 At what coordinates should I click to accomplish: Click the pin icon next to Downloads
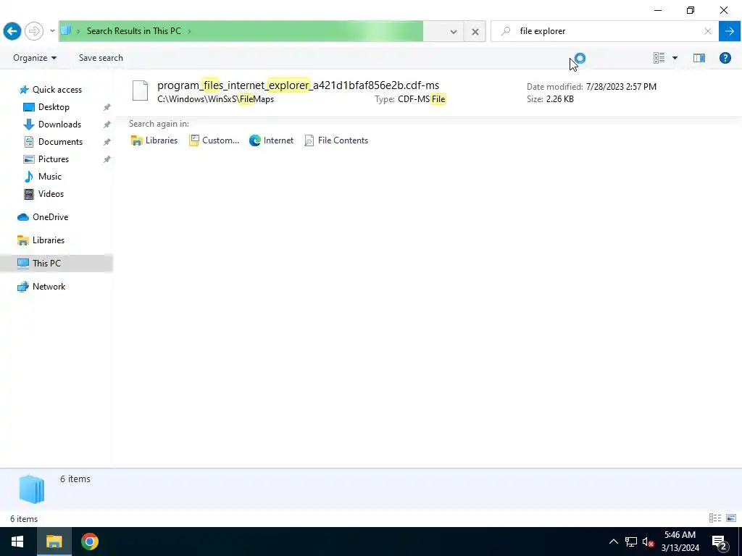[107, 125]
